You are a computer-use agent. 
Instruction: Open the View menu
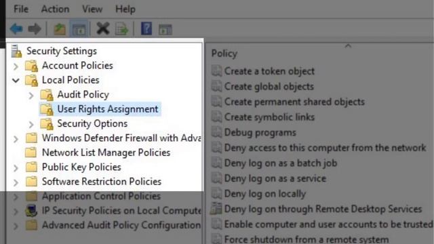[92, 9]
